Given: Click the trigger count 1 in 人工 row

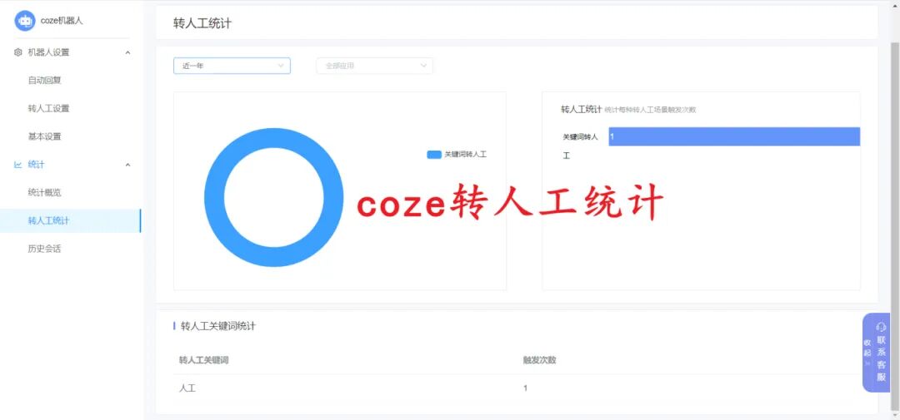Looking at the screenshot, I should click(x=525, y=388).
